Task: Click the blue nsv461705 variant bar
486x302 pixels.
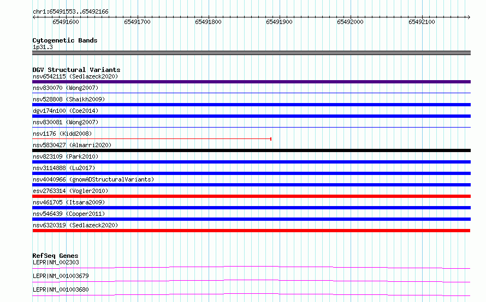Action: click(251, 208)
